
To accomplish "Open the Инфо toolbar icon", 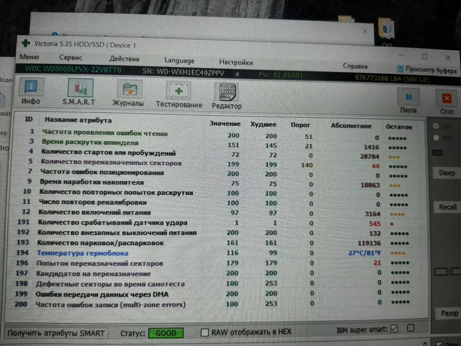I will pos(31,91).
